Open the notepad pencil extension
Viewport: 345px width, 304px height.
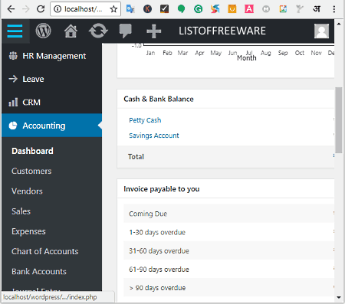(x=283, y=9)
